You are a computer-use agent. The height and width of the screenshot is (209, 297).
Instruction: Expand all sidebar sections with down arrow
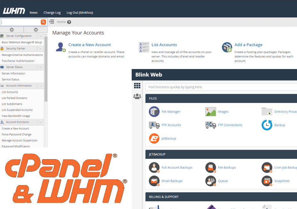point(36,30)
